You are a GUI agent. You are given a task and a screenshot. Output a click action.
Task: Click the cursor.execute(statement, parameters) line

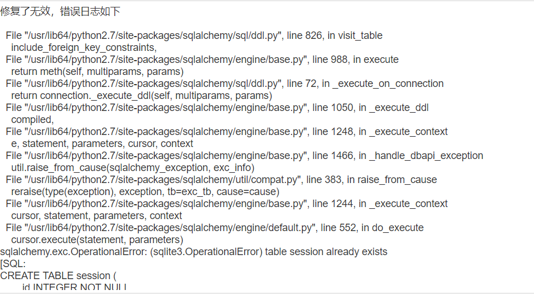pos(97,240)
